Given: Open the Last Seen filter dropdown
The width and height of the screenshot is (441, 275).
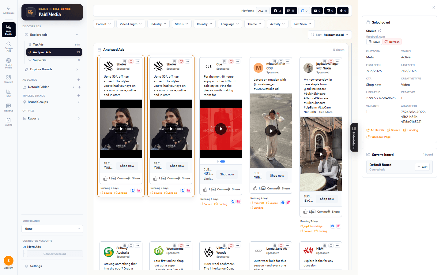Looking at the screenshot, I should 303,24.
